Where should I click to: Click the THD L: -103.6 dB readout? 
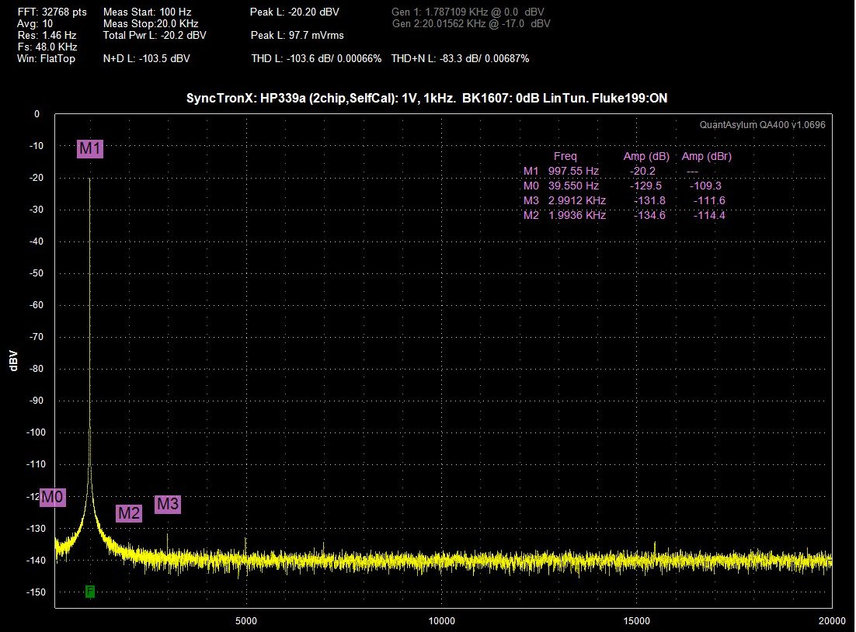(317, 58)
